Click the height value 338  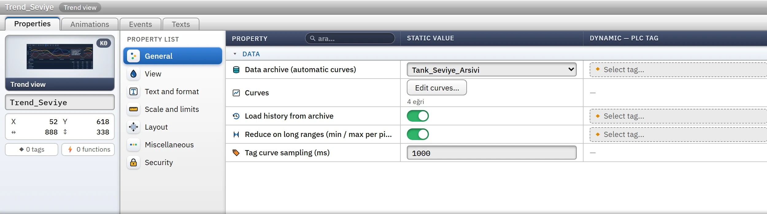[x=103, y=132]
